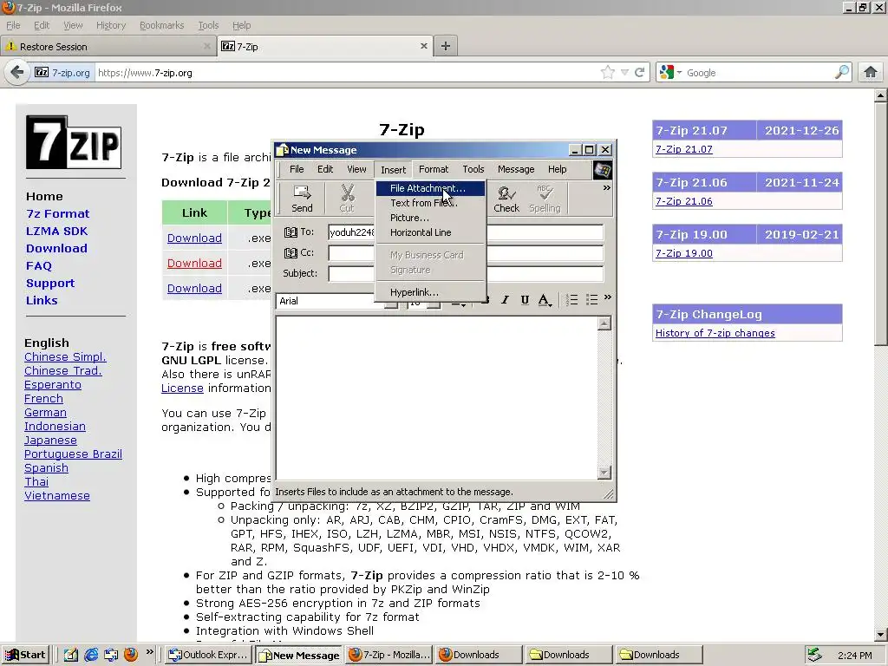The height and width of the screenshot is (666, 888).
Task: Expand the Quick Launch overflow chevron
Action: (x=149, y=652)
